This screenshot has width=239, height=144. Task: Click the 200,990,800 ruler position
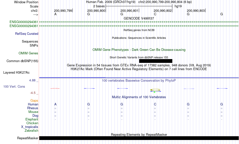[96, 11]
